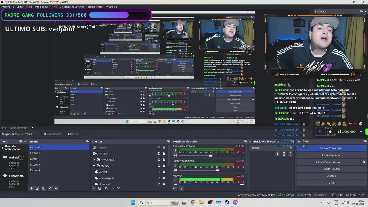Image resolution: width=368 pixels, height=207 pixels.
Task: Open Steam from Windows taskbar
Action: [x=227, y=202]
